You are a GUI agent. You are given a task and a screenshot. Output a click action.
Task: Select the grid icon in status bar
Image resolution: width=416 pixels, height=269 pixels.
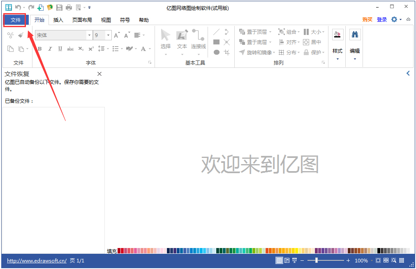point(402,260)
